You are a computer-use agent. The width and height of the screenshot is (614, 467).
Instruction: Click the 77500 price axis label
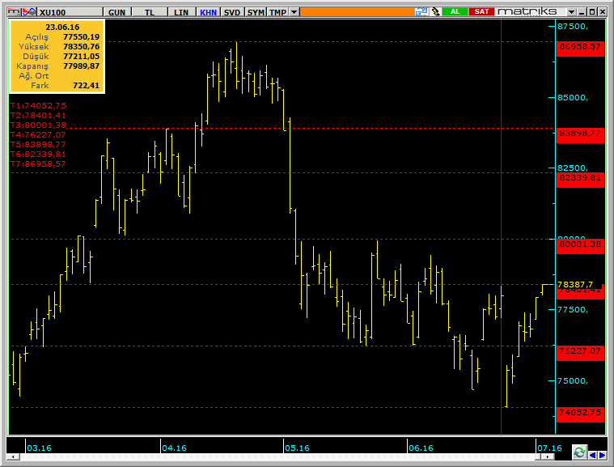[x=573, y=310]
